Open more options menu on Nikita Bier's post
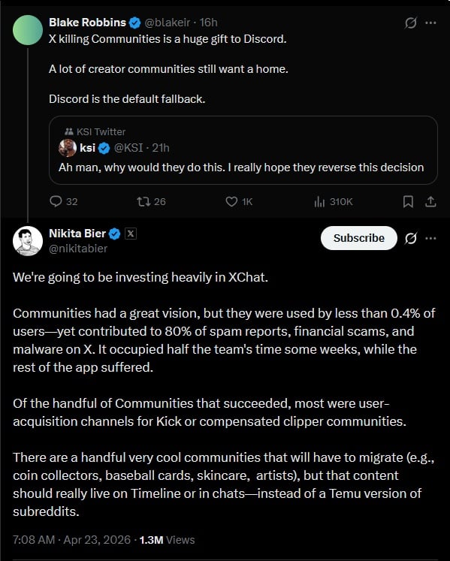 [430, 238]
